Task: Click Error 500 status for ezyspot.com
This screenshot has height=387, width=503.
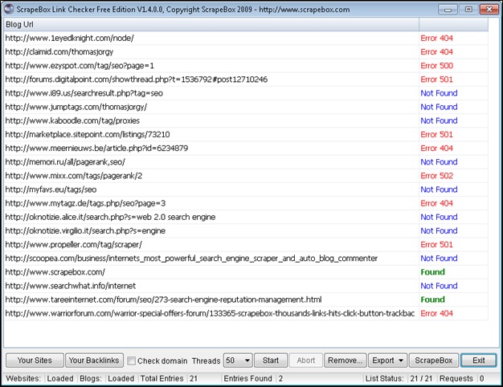Action: 436,66
